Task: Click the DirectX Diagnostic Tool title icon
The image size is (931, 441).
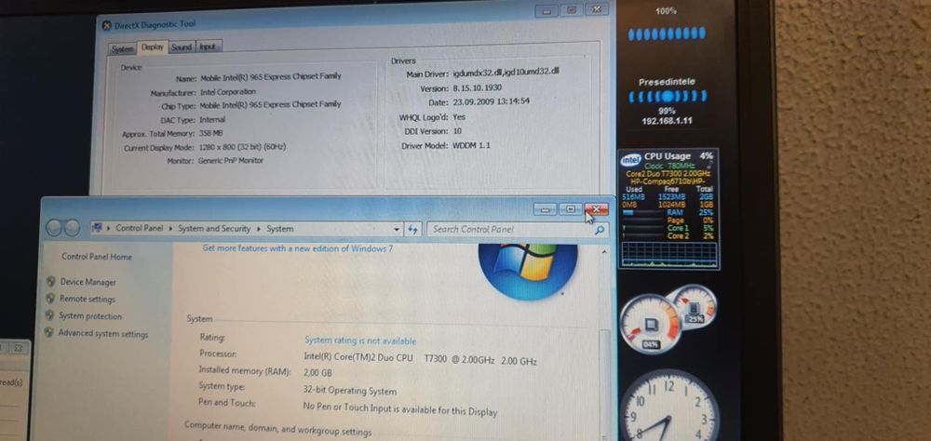Action: point(106,25)
